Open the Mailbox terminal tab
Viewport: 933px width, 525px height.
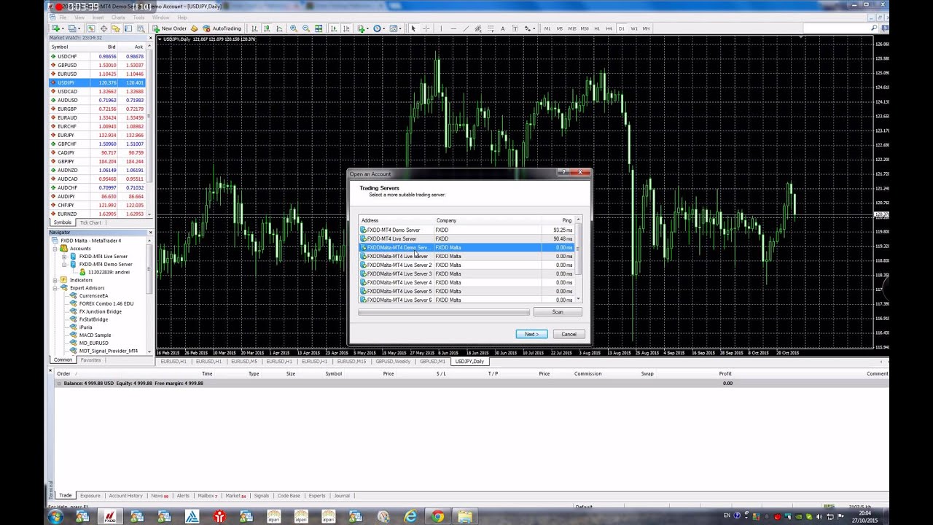coord(206,496)
